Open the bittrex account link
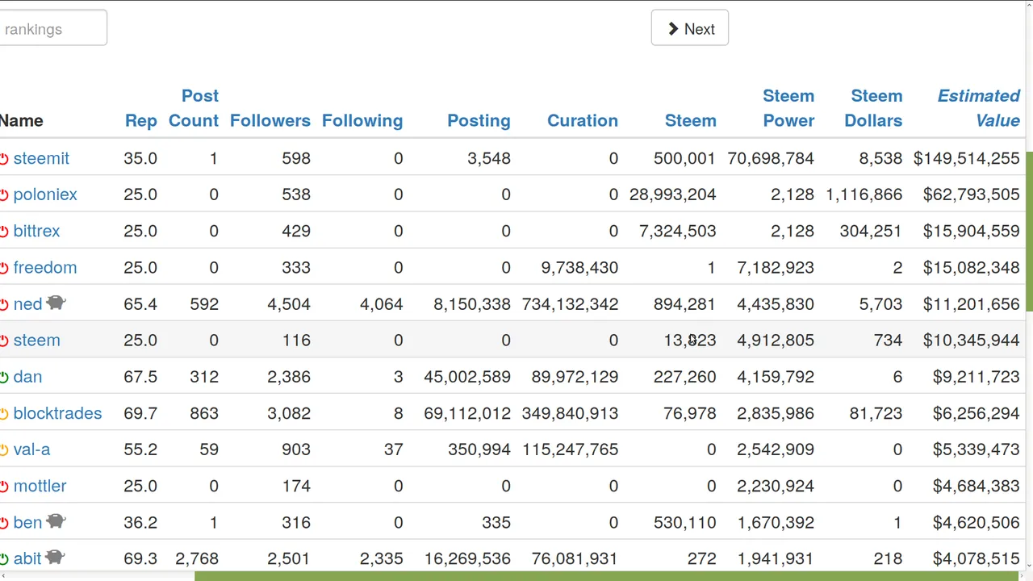This screenshot has width=1033, height=581. click(36, 231)
